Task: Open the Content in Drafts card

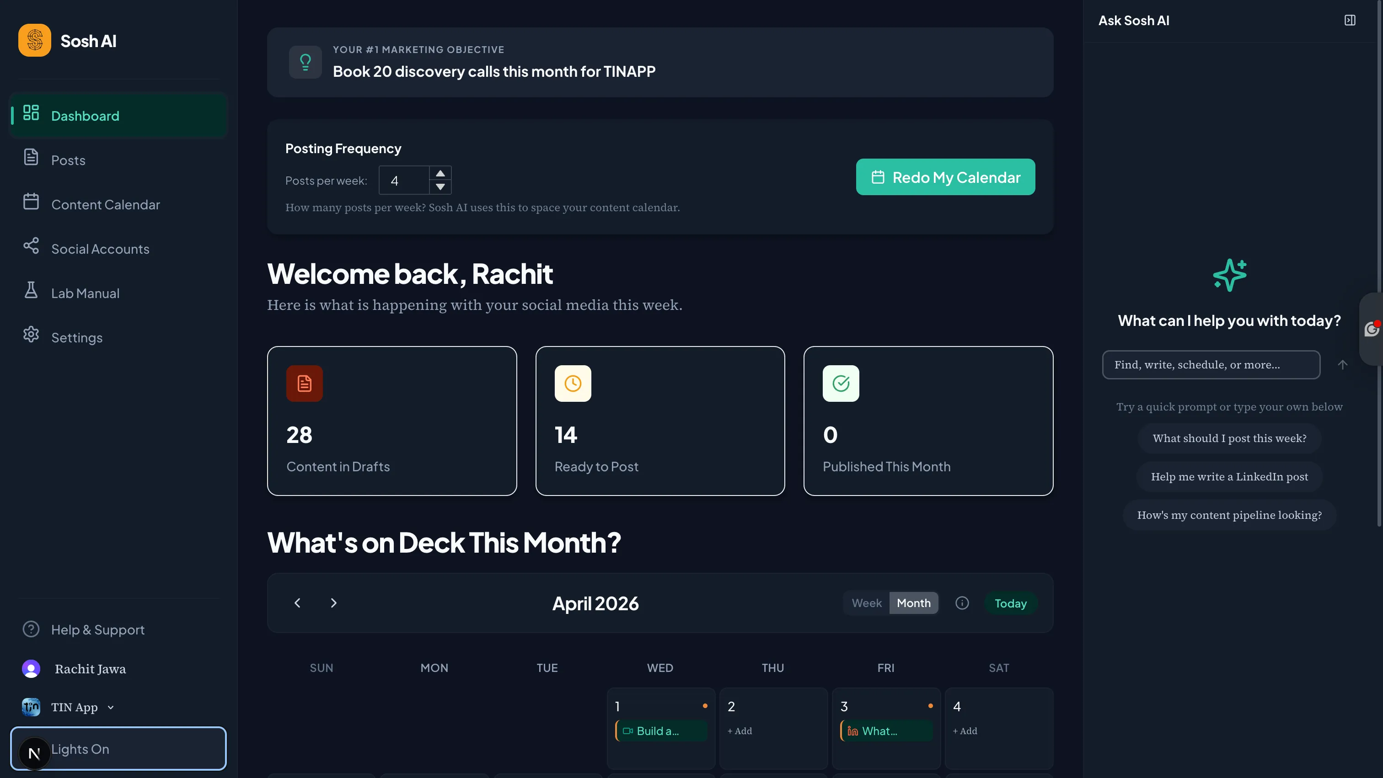Action: click(392, 421)
